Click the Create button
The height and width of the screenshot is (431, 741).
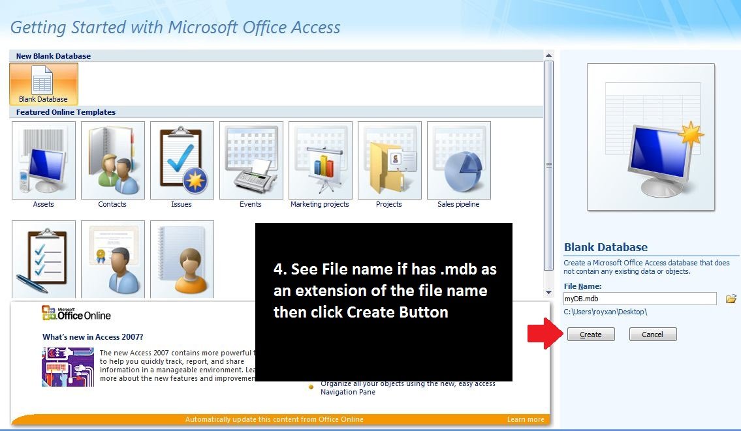591,334
